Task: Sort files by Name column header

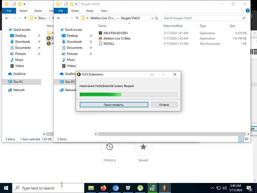Action: click(x=102, y=26)
